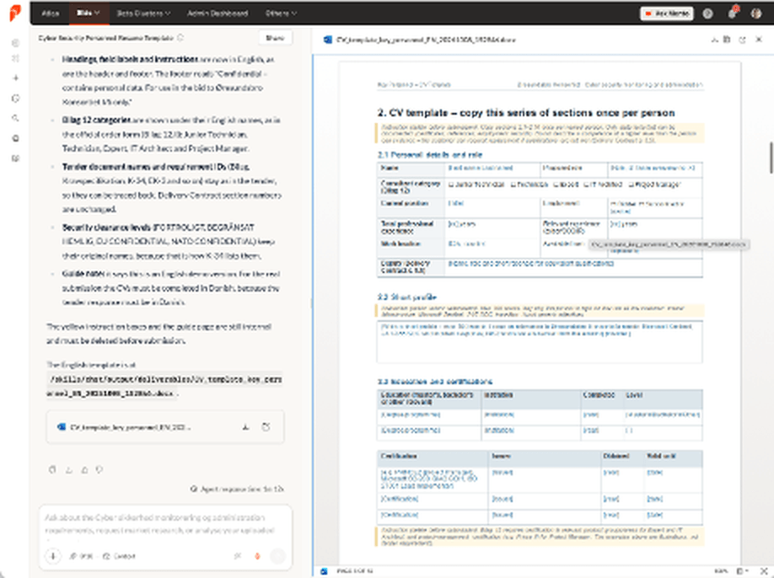
Task: Click the sixth left sidebar icon
Action: [x=15, y=138]
